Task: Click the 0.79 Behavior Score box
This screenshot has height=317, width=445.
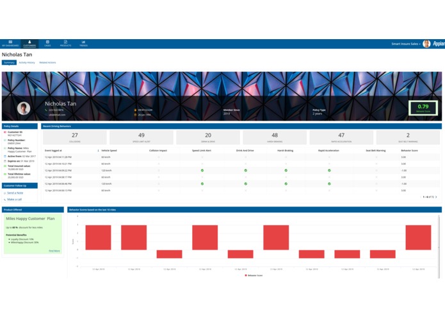Action: [423, 108]
